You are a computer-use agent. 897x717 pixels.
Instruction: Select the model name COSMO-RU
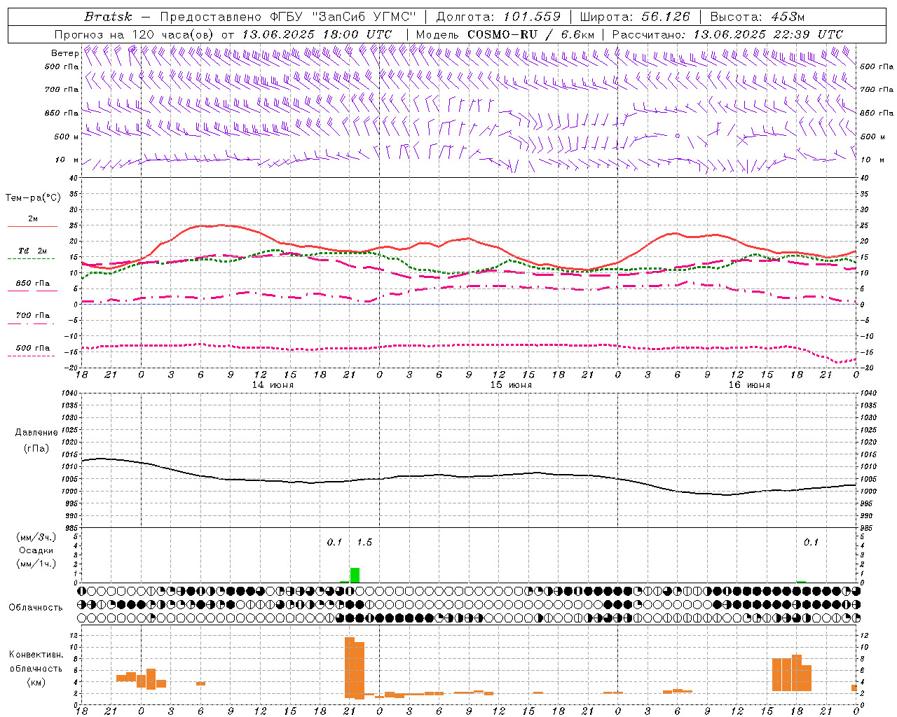pyautogui.click(x=502, y=34)
